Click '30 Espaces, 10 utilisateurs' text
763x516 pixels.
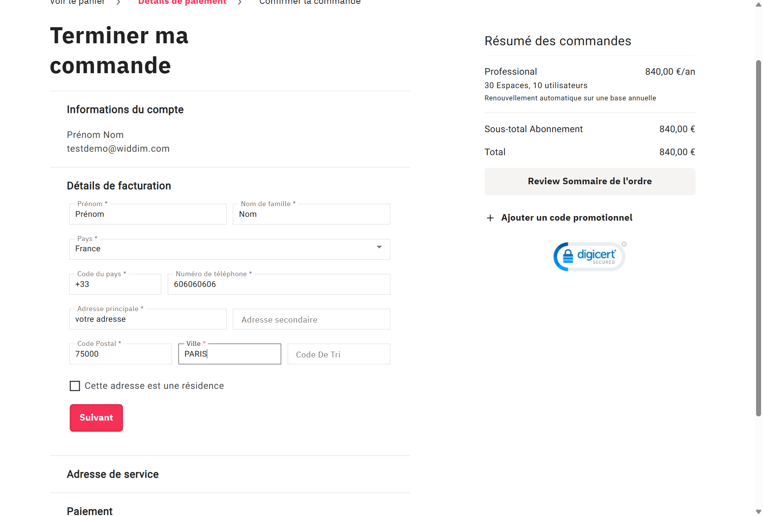(x=536, y=85)
